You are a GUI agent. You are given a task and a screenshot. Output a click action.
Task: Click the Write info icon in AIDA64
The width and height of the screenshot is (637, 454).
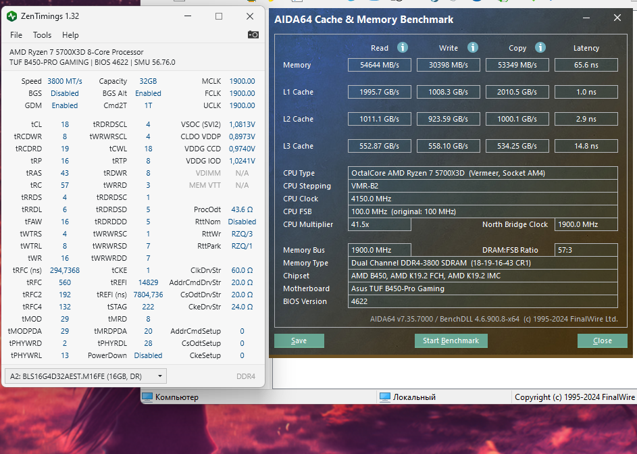472,47
